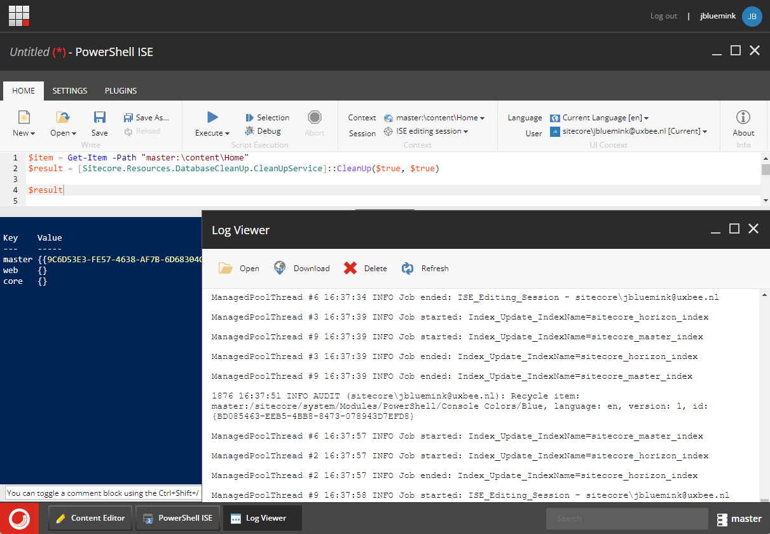
Task: Delete the current log file
Action: 366,268
